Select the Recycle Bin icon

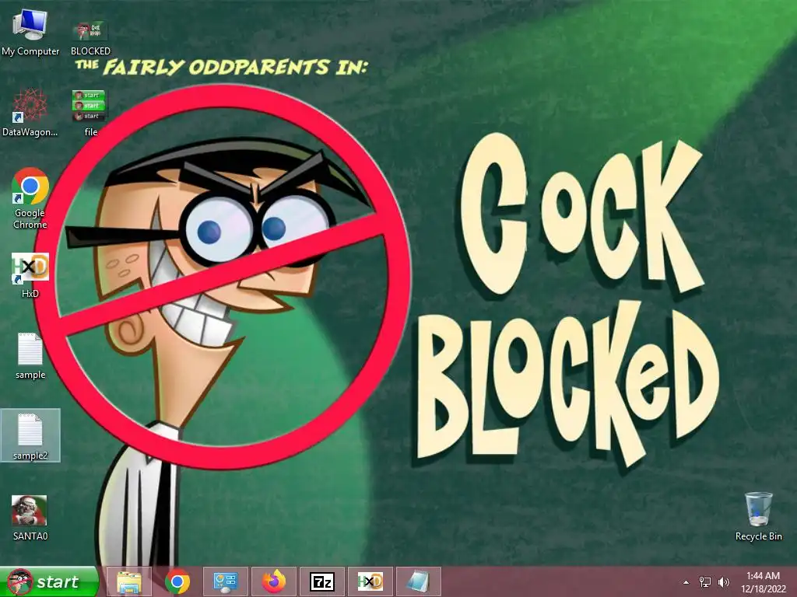click(758, 516)
